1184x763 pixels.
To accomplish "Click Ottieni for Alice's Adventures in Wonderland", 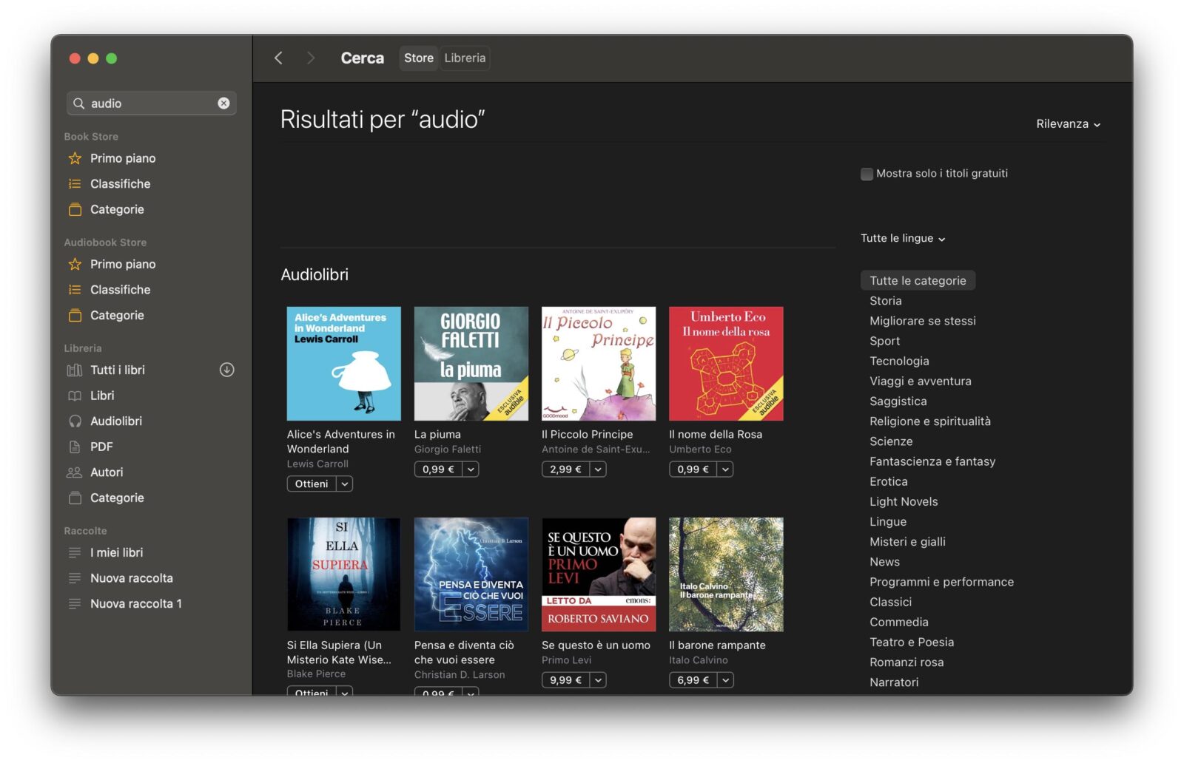I will pos(314,484).
